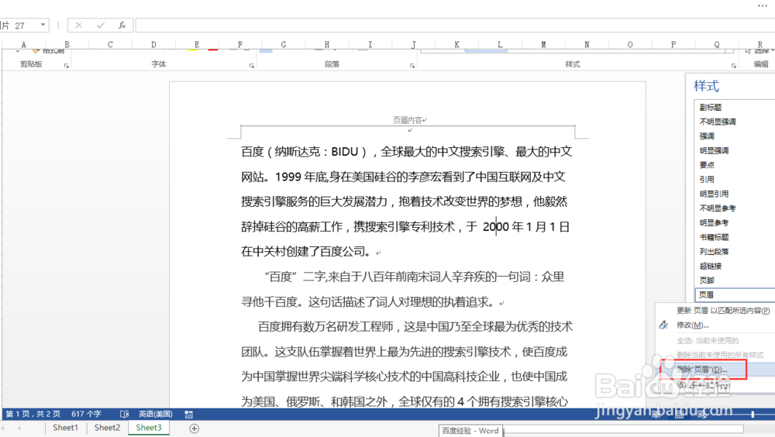Click the 百度经验 - Word taskbar label
Image resolution: width=775 pixels, height=437 pixels.
(x=470, y=431)
